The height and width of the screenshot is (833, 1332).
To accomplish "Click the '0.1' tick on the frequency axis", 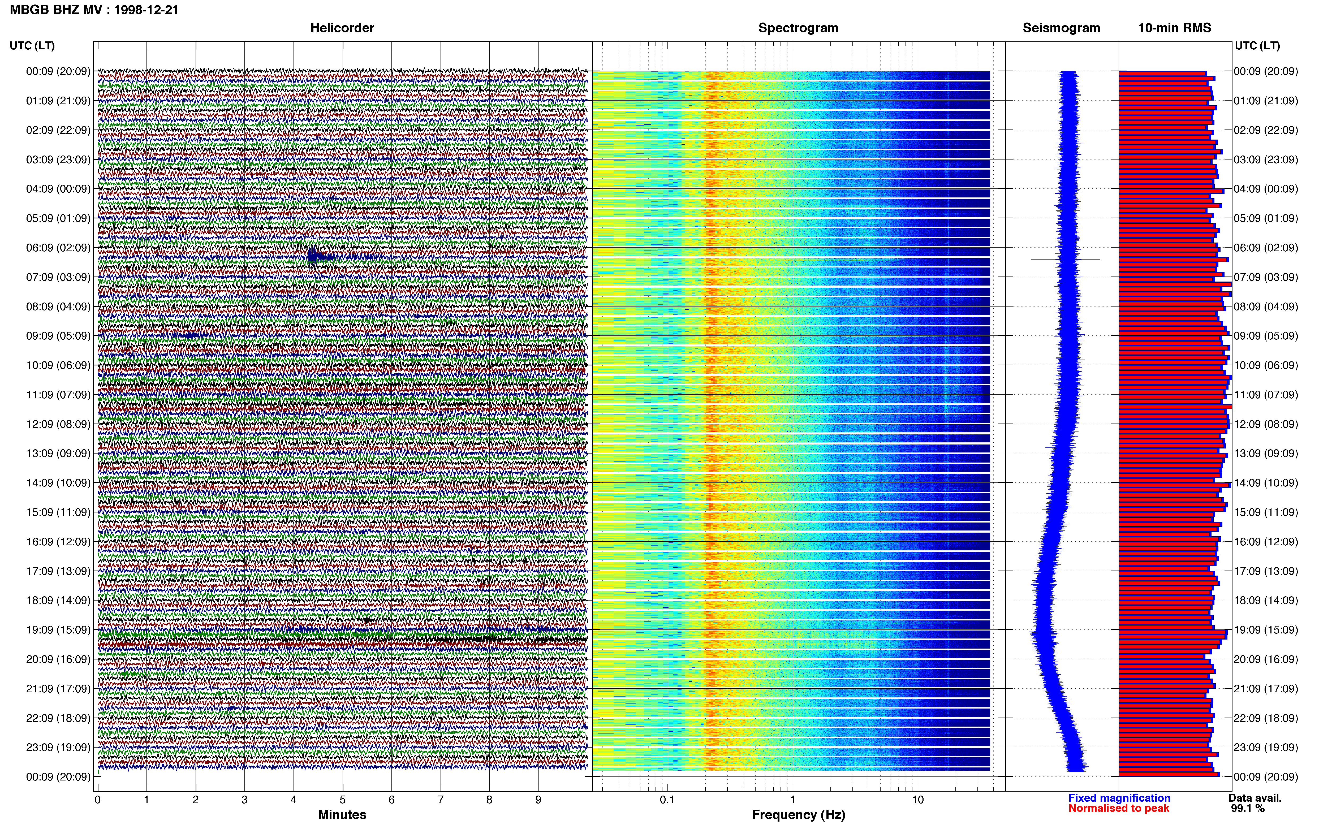I will pos(667,800).
